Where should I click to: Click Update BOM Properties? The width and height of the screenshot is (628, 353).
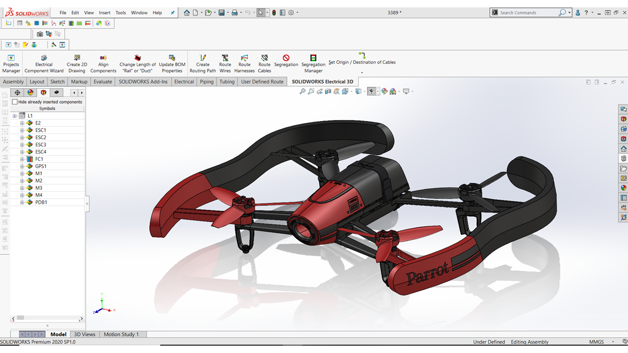(x=172, y=64)
